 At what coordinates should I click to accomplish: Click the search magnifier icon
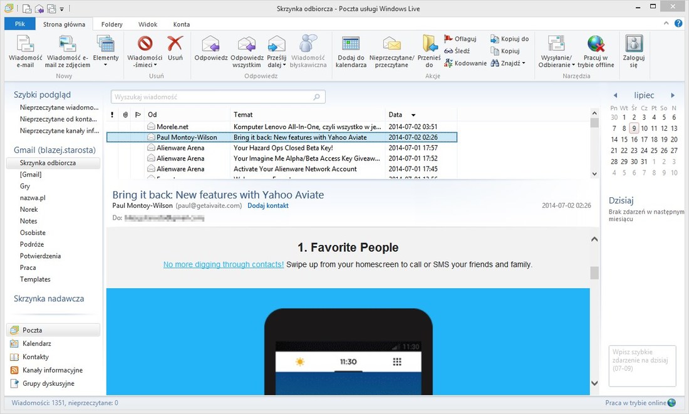point(316,96)
